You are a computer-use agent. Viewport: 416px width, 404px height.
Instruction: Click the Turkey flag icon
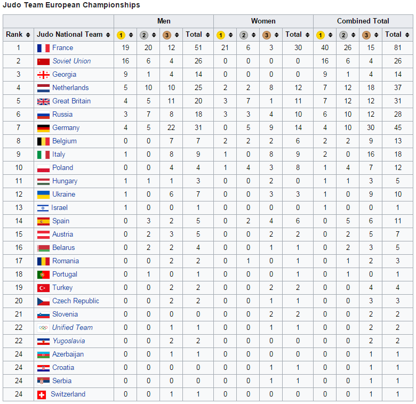[43, 288]
